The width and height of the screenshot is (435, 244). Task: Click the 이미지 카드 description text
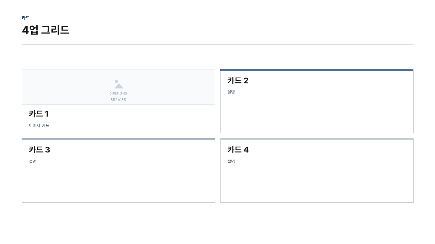[x=39, y=125]
